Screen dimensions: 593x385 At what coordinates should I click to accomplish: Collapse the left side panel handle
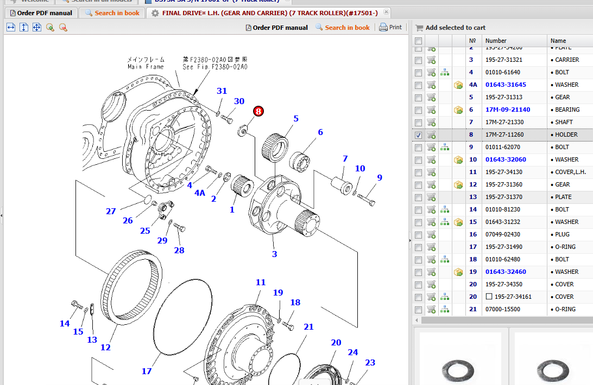(2, 216)
